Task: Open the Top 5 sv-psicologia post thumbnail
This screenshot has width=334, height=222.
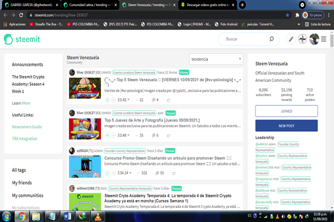Action: [x=85, y=88]
